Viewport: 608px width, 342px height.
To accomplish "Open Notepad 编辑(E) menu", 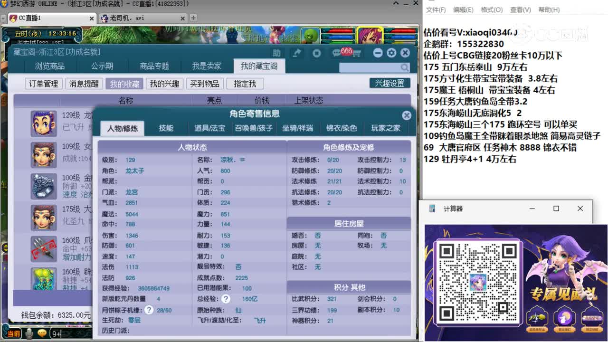I will (x=463, y=9).
